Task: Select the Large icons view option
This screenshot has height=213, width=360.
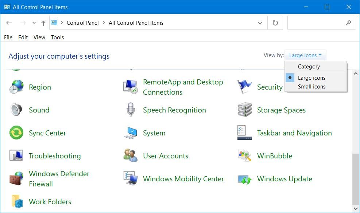Action: 311,78
